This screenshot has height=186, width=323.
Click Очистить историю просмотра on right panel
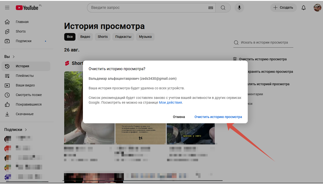click(263, 59)
